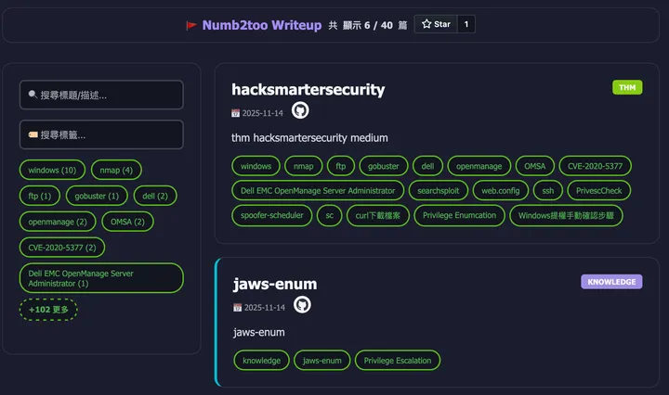Screen dimensions: 669x395
Task: Click the purple KNOWLEDGE category badge
Action: click(610, 282)
